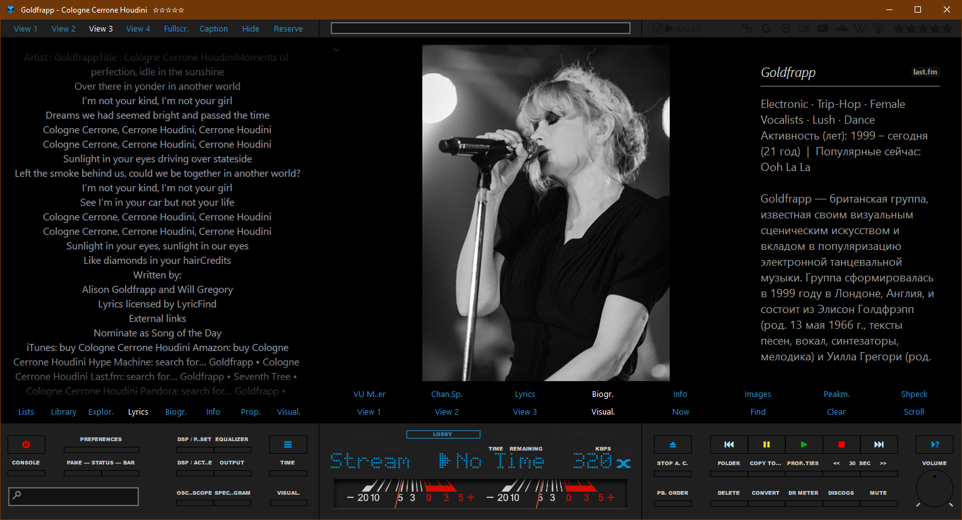Click the SoundCloud cloud icon
The width and height of the screenshot is (962, 520).
[x=841, y=28]
